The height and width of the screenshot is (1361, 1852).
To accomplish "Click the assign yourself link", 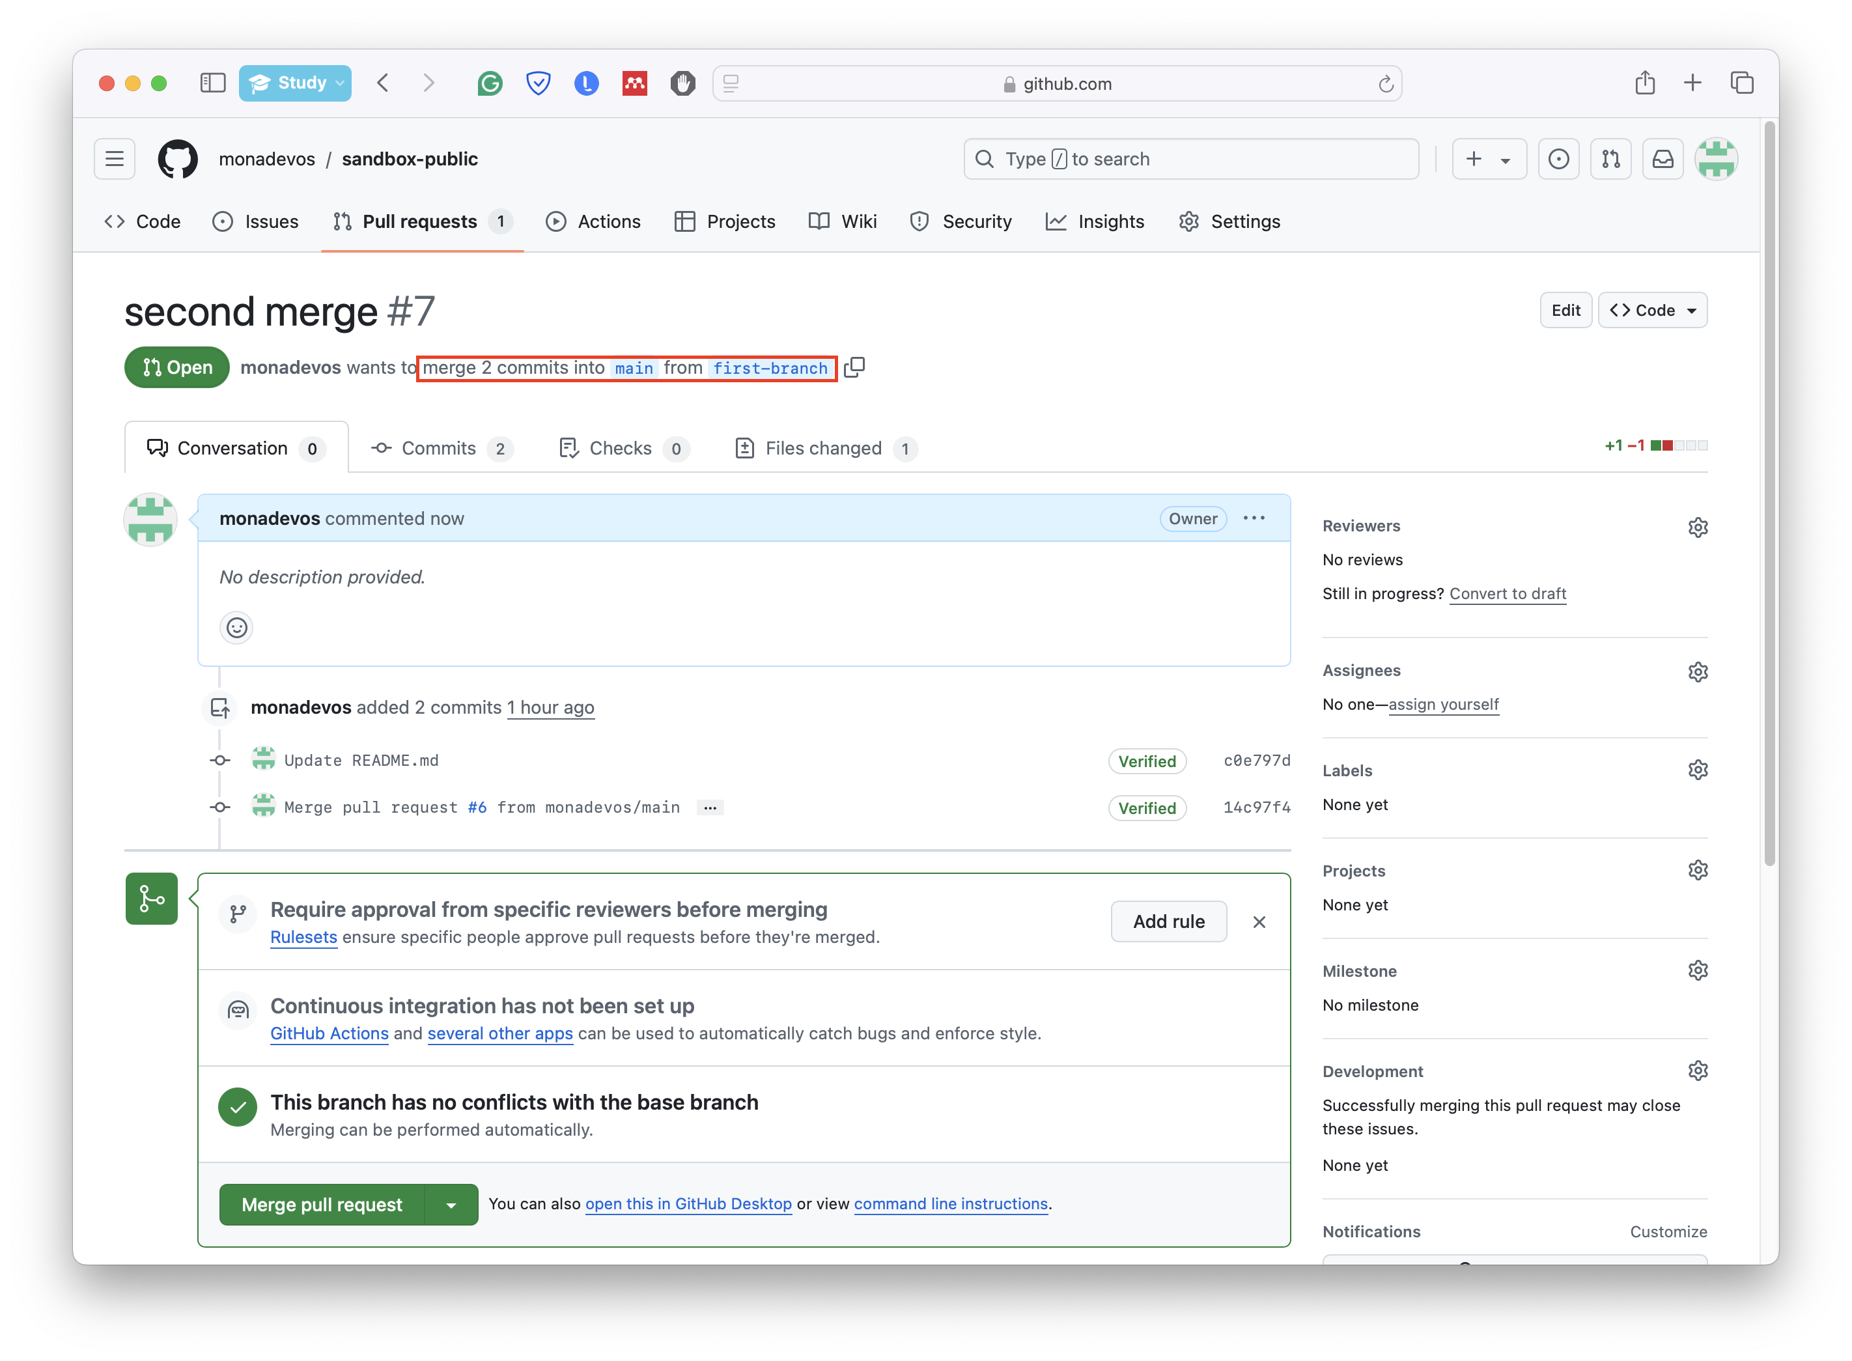I will [x=1443, y=705].
